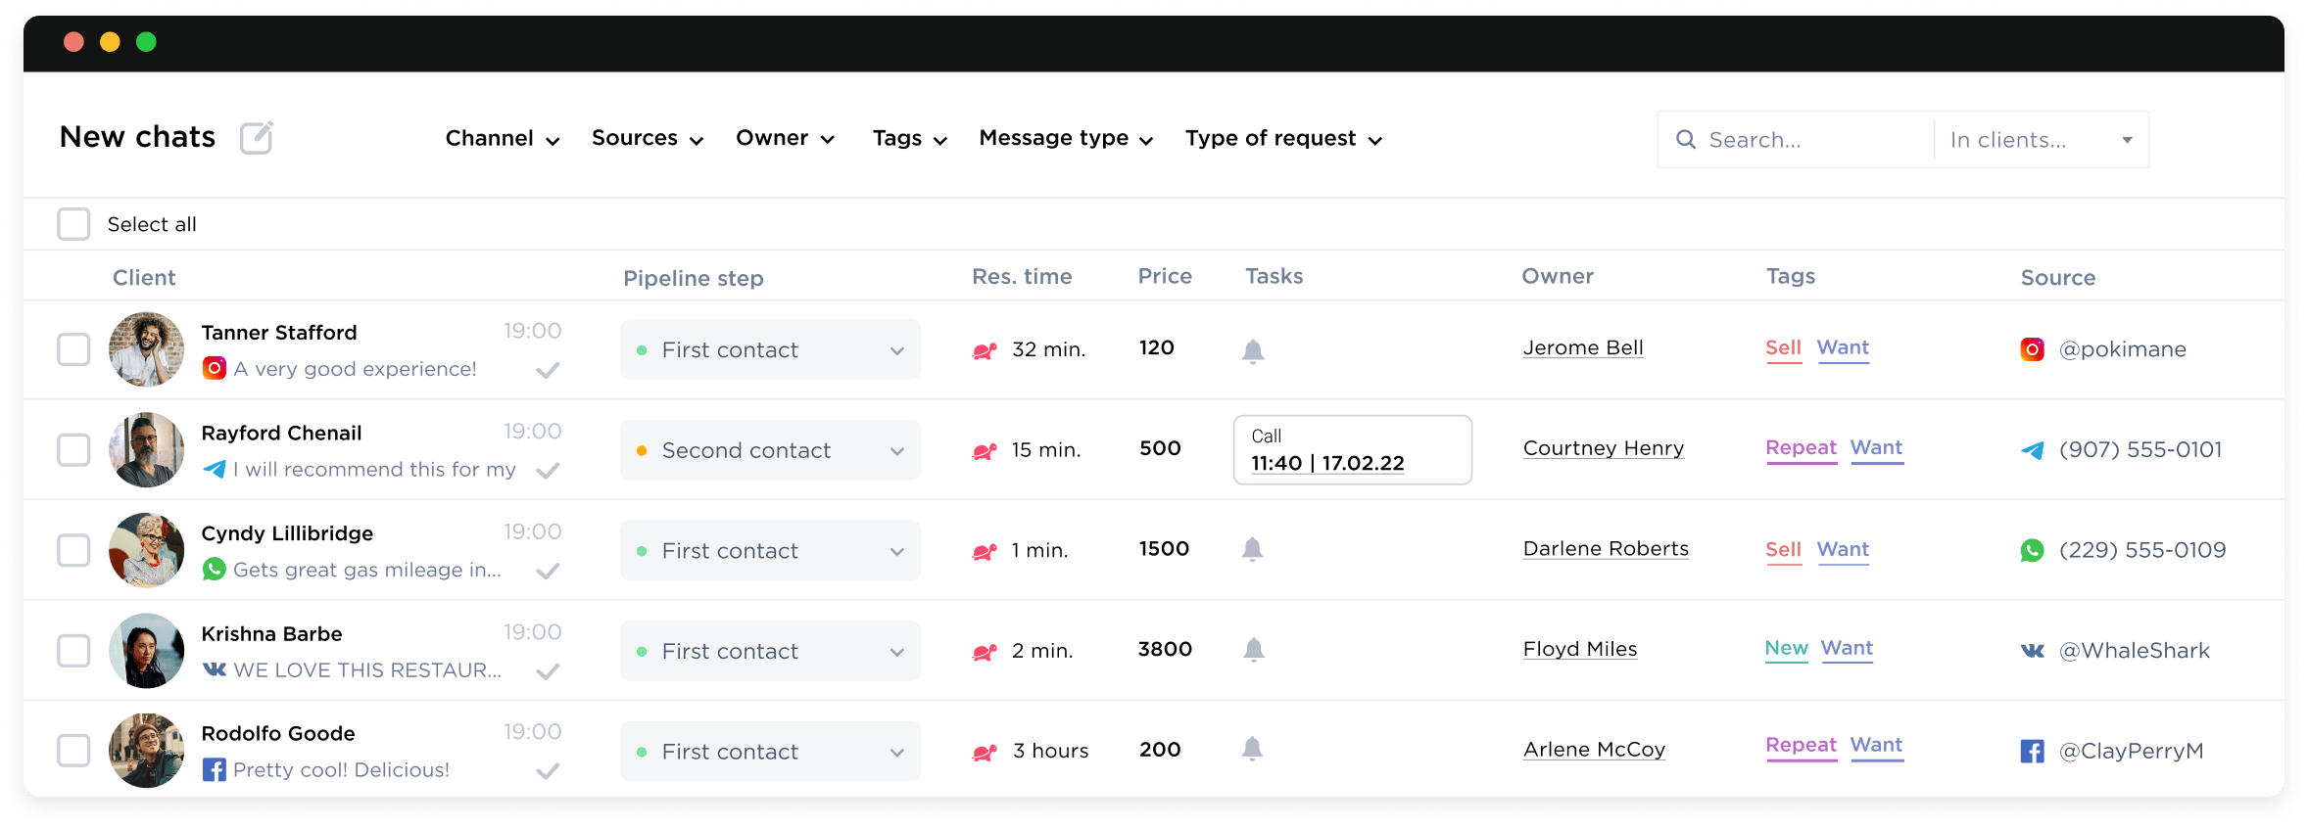This screenshot has height=828, width=2308.
Task: Click the Repeat tag in Rayford Chenail's row
Action: tap(1802, 448)
